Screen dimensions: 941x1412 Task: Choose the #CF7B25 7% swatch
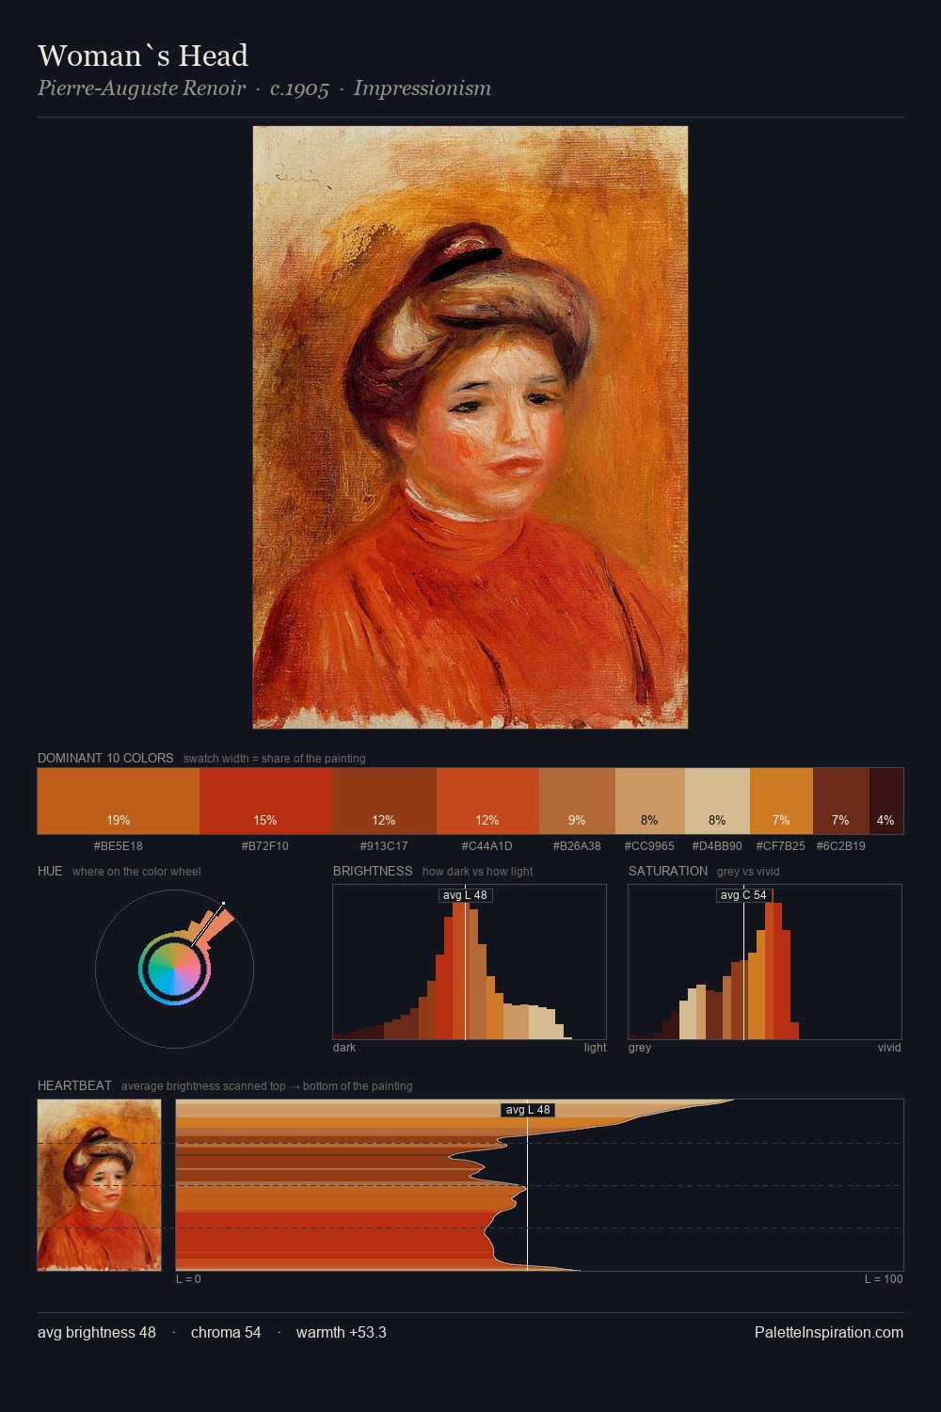(x=781, y=801)
